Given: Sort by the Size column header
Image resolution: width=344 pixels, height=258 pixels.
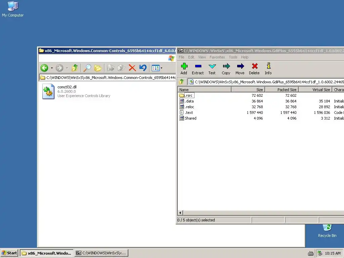Looking at the screenshot, I should click(x=248, y=89).
